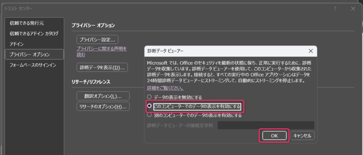Select データの表示を無効にする radio option

coord(175,97)
